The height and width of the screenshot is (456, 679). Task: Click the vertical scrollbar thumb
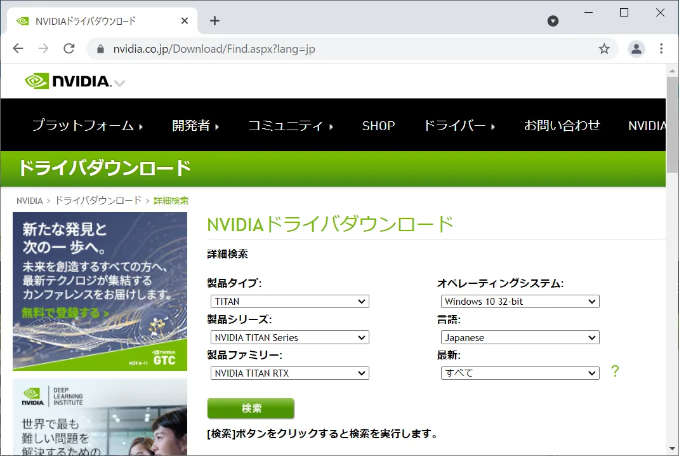click(672, 125)
